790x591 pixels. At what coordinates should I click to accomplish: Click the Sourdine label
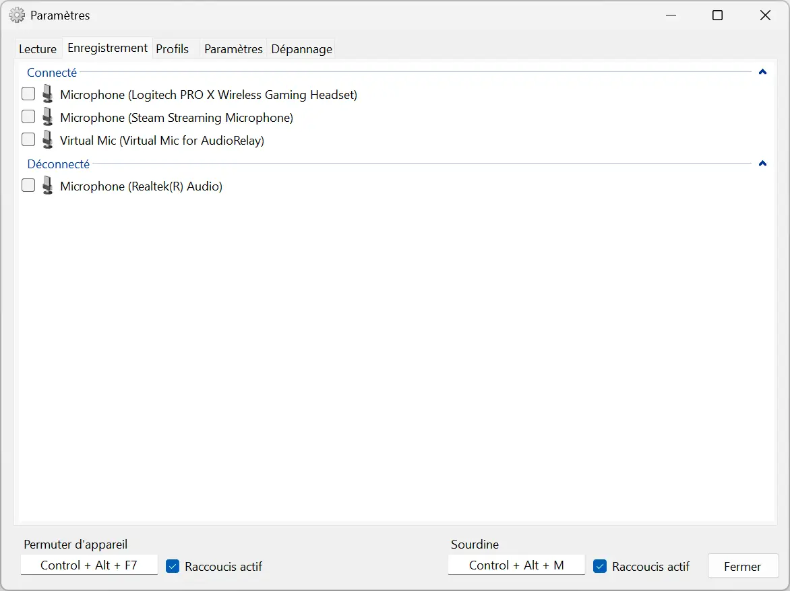[x=475, y=545]
